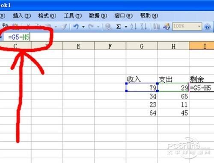
Task: Click the Drawing toolbar icon
Action: coord(166,27)
